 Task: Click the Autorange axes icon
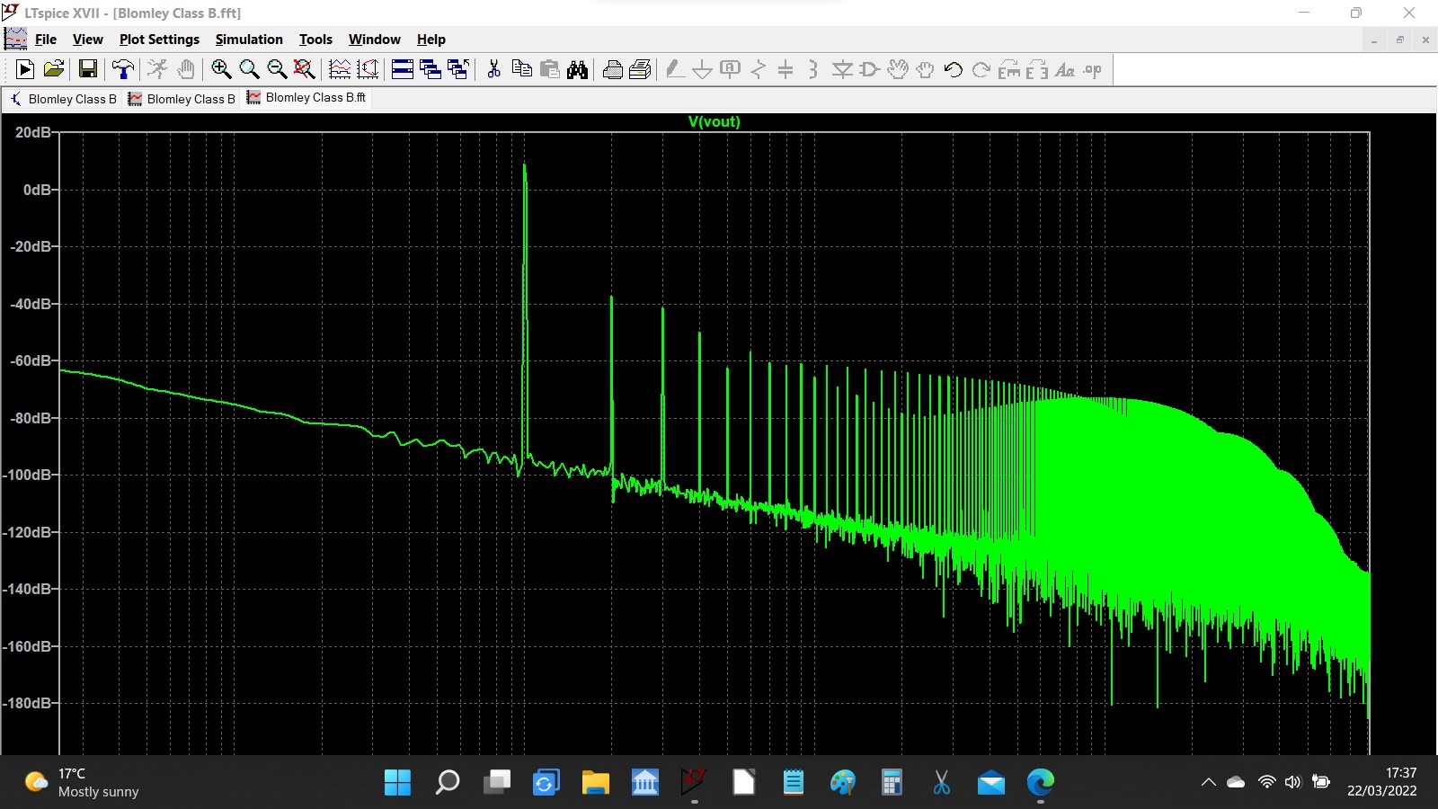(368, 69)
